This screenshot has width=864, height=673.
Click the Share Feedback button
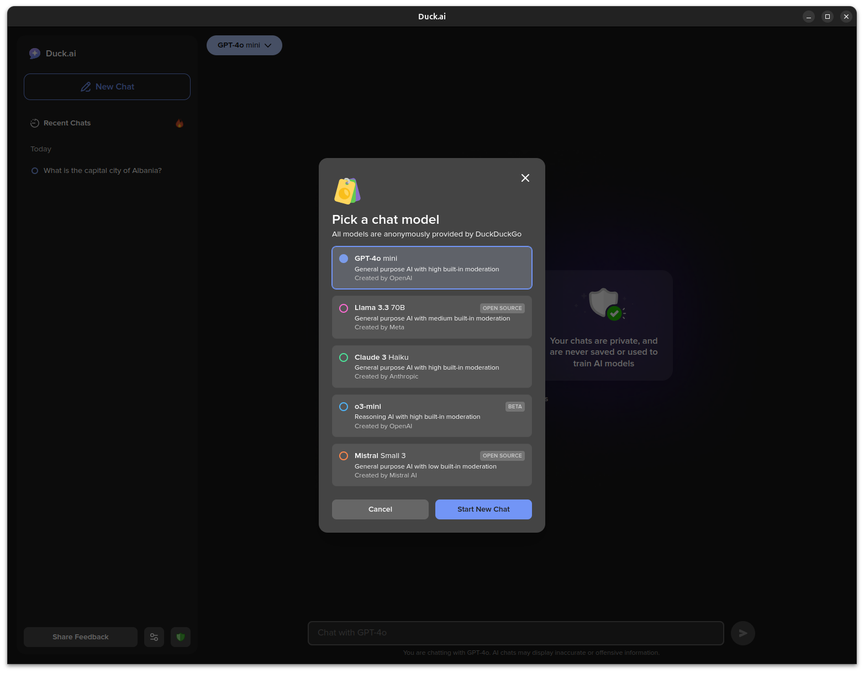80,637
